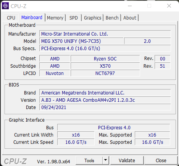Select Current Link Speed 16.0 GT/s value
The height and width of the screenshot is (166, 179).
tap(76, 142)
